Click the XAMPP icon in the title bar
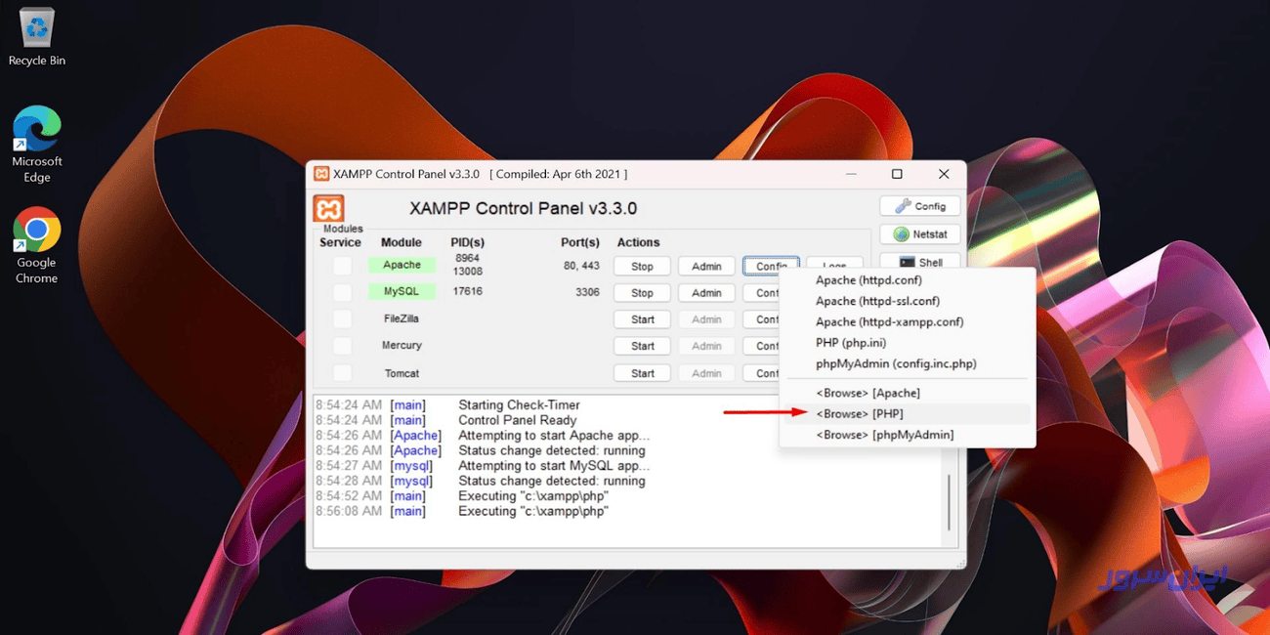 (322, 173)
